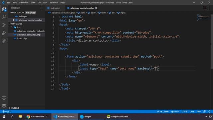Open Windows Start menu

pos(4,117)
